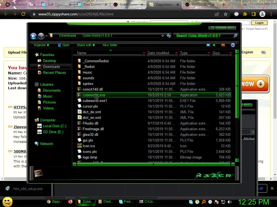Select the FreeImage.dll file row
Image resolution: width=277 pixels, height=207 pixels.
(154, 129)
